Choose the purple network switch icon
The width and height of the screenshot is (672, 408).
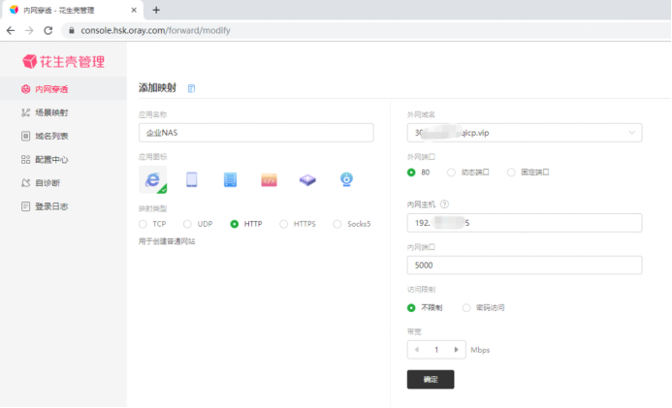pos(307,179)
